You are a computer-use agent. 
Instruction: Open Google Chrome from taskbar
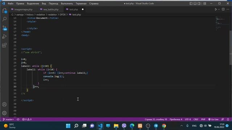(x=164, y=126)
